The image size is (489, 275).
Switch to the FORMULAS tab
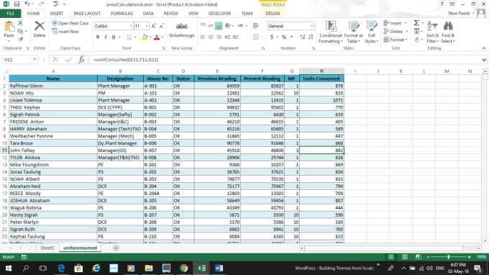(122, 14)
